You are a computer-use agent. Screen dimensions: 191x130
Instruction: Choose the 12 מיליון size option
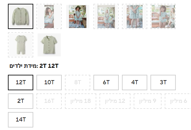[115, 101]
